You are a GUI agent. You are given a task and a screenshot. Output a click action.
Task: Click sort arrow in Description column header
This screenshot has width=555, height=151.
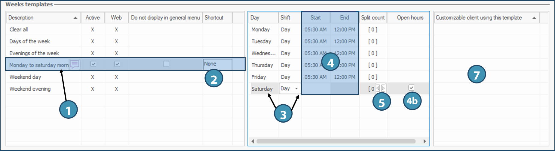click(x=75, y=18)
